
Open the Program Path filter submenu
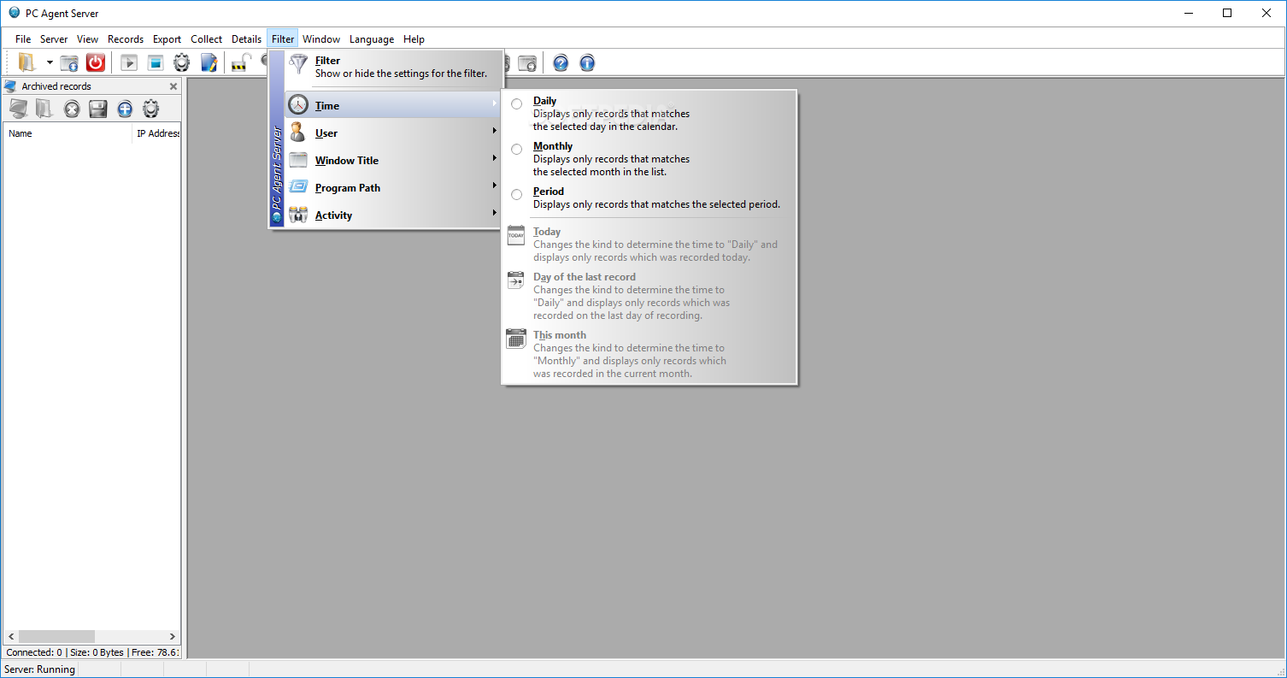[394, 187]
